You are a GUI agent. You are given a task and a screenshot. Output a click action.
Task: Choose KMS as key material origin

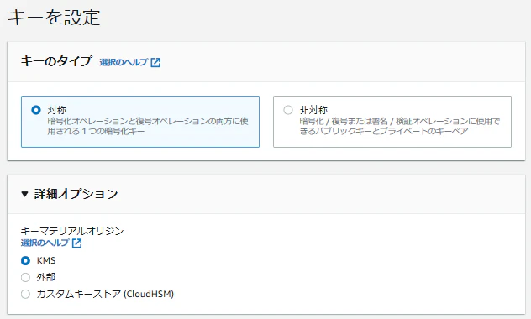click(25, 261)
